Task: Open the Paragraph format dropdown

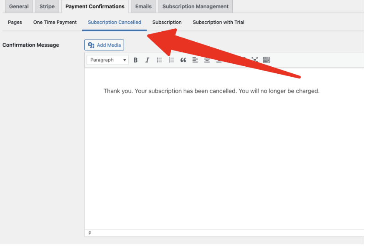Action: pyautogui.click(x=108, y=60)
